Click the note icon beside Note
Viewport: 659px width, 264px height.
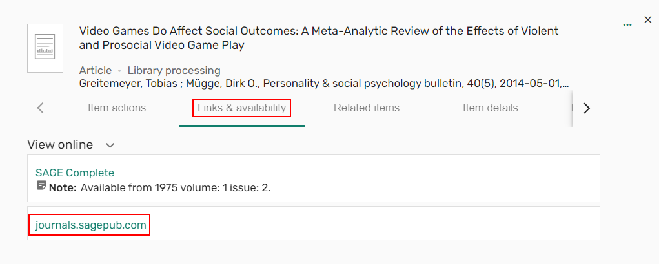(x=41, y=186)
